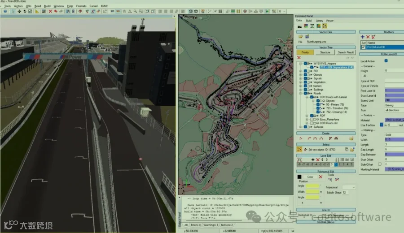404x233 pixels.
Task: Click the create polyline icon in Create section
Action: 309,138
